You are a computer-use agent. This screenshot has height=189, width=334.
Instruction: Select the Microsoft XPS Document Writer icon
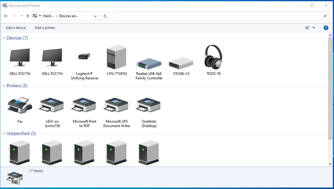point(117,105)
